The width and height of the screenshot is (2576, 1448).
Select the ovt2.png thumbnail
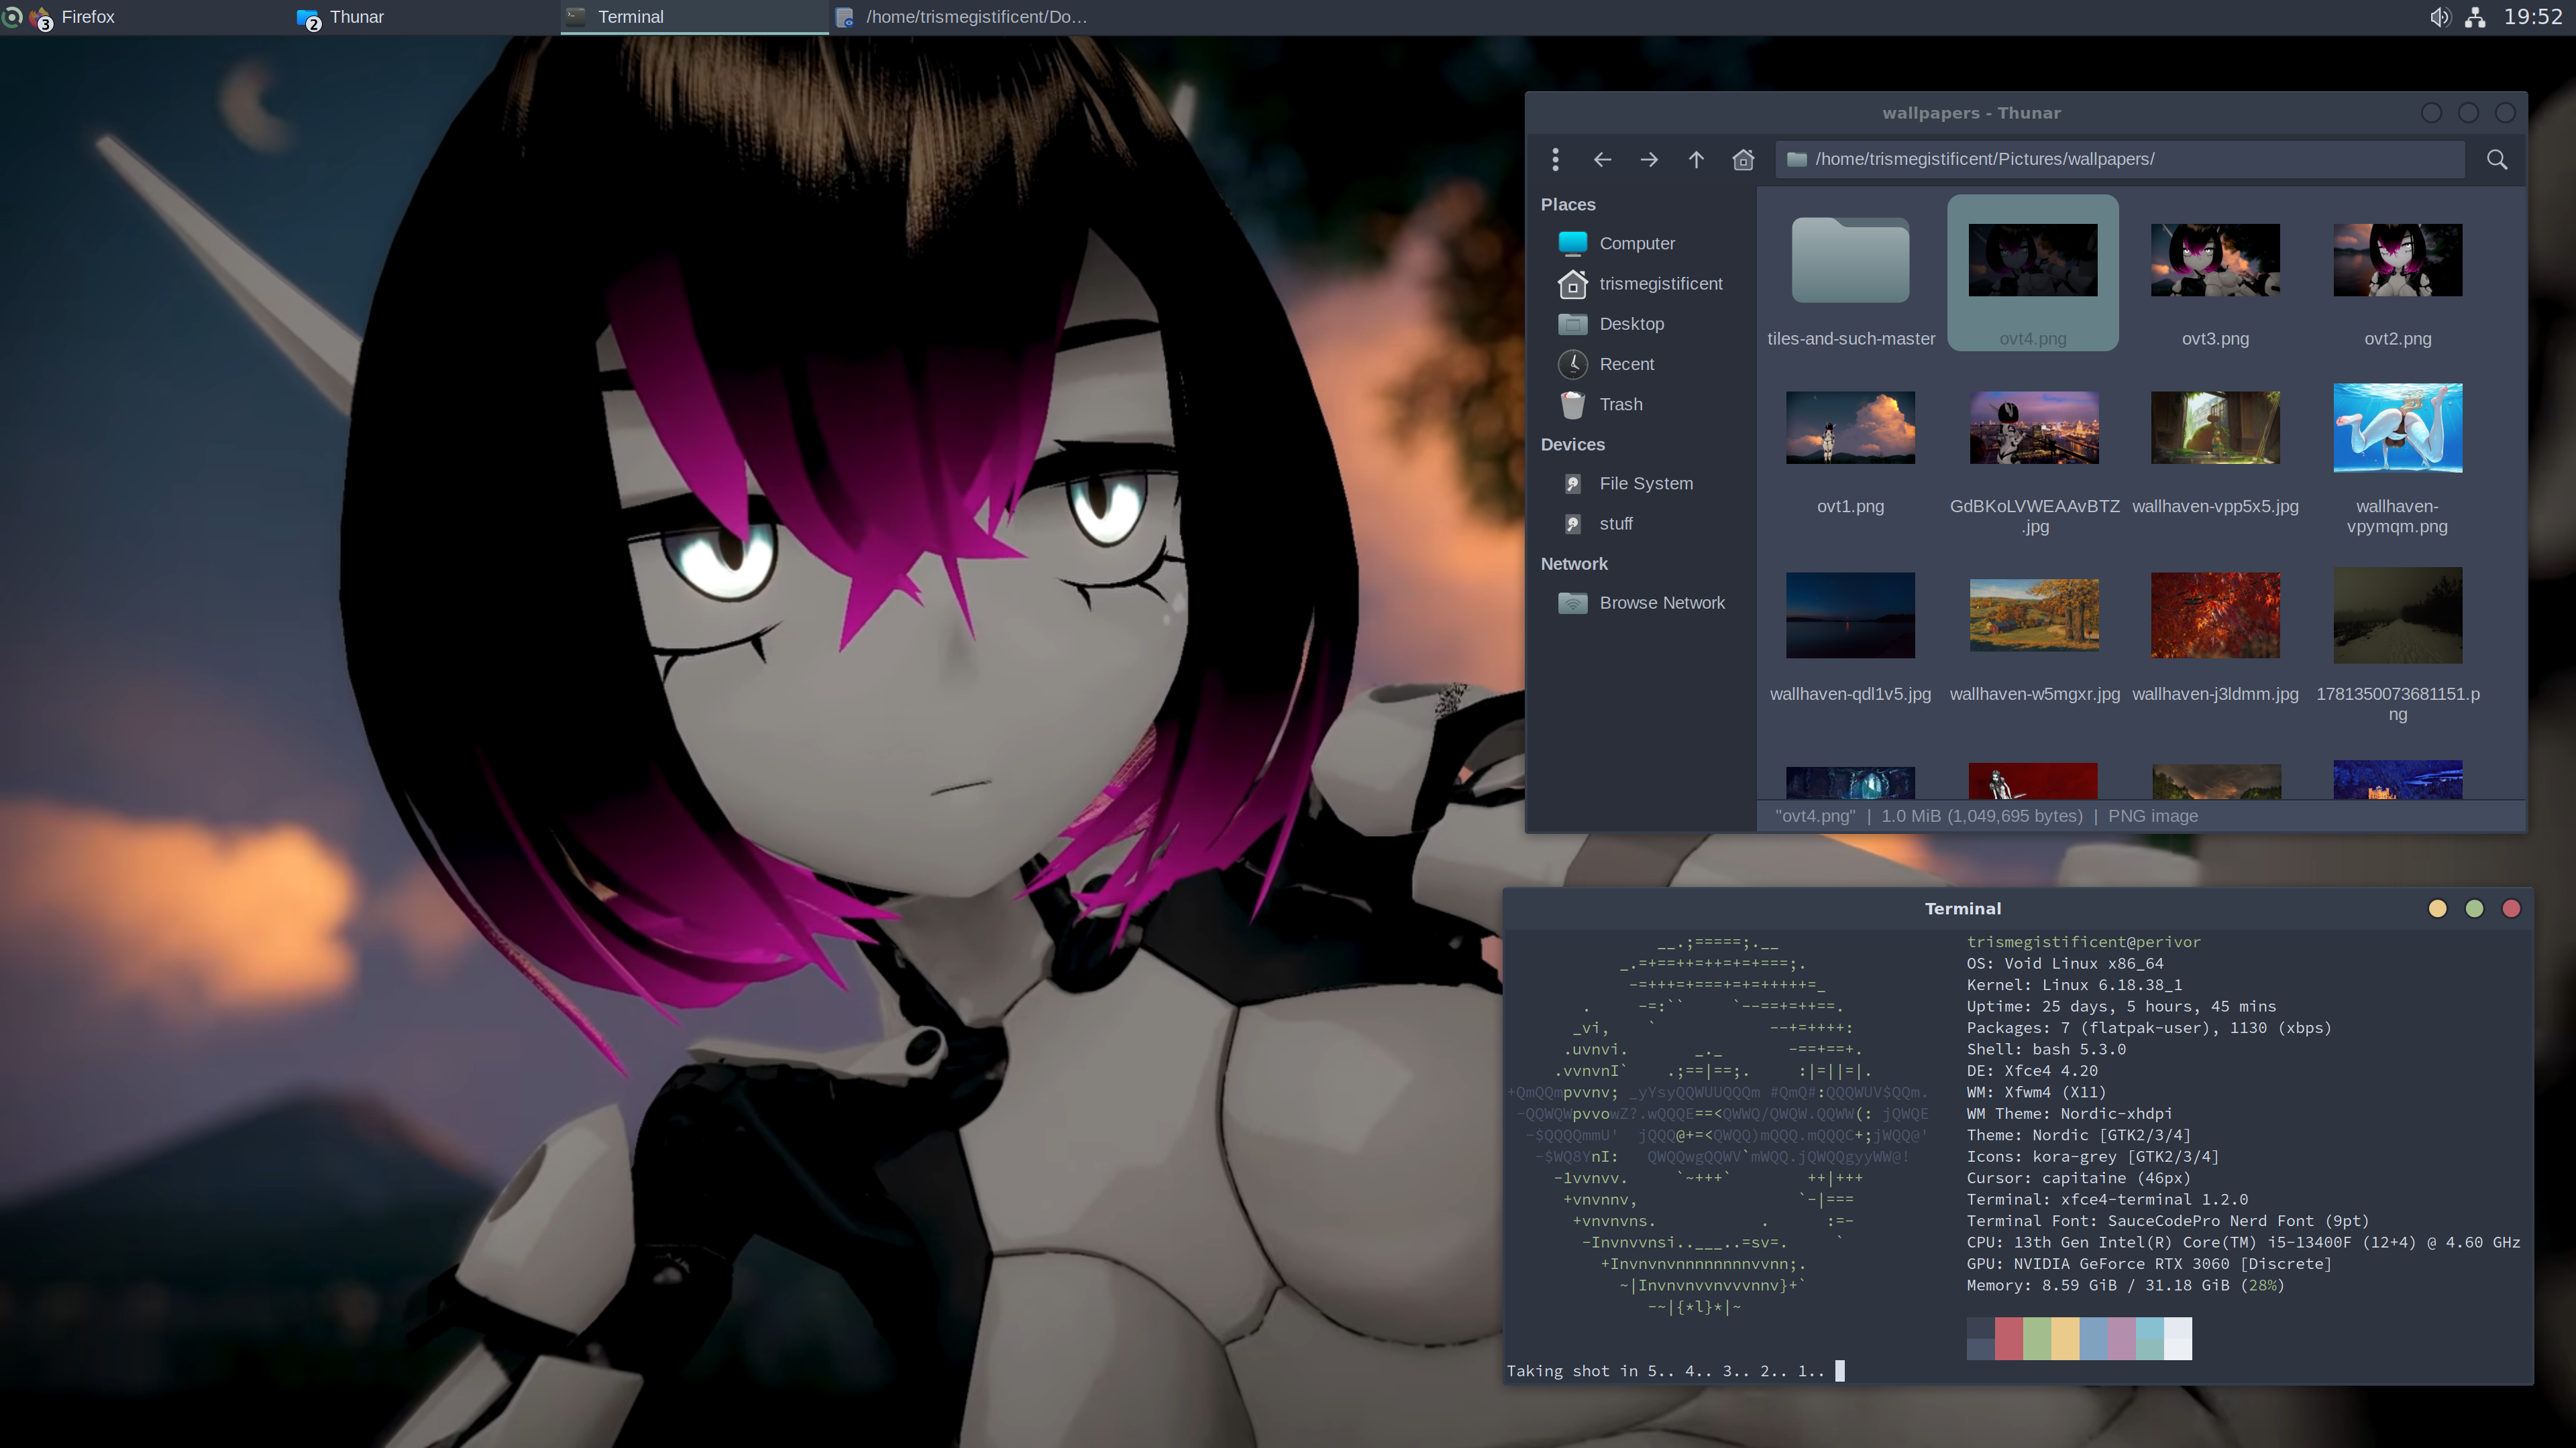2398,260
